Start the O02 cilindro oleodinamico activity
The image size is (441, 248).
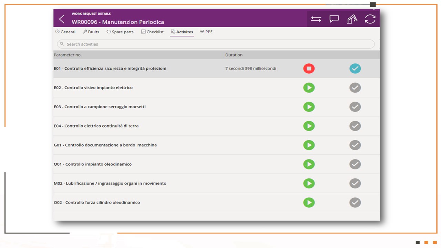[x=309, y=203]
